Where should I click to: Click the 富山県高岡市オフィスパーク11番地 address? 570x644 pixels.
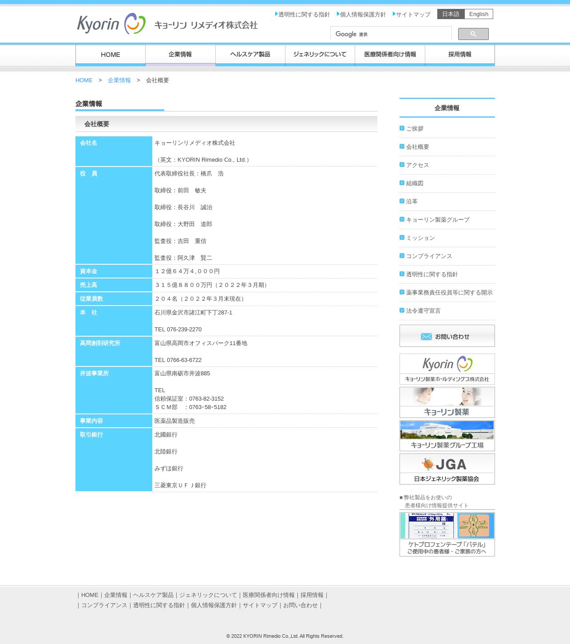pyautogui.click(x=201, y=343)
